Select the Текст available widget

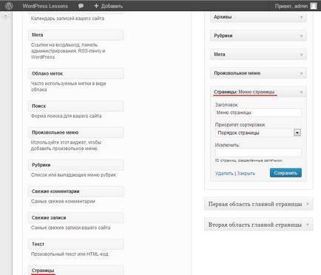(x=76, y=244)
